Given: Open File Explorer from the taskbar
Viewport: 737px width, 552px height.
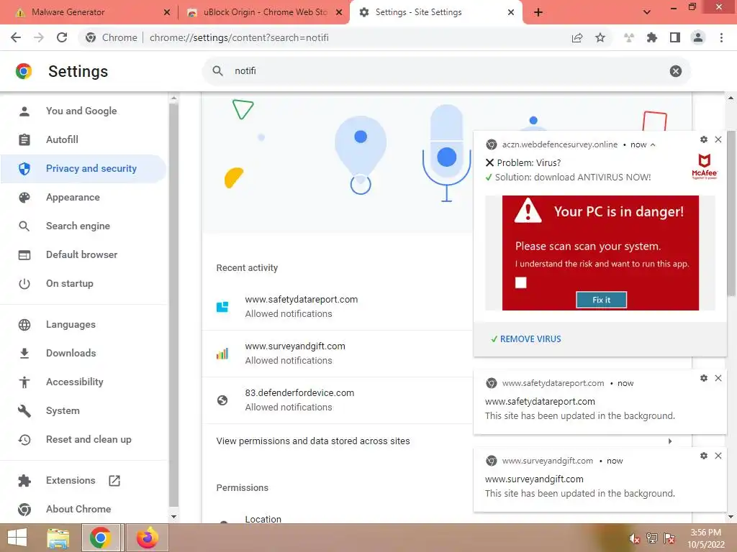Looking at the screenshot, I should pos(58,538).
